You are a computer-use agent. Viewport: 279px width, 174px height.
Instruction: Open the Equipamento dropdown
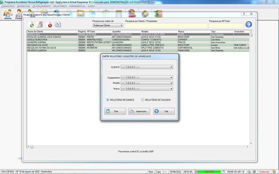147,78
